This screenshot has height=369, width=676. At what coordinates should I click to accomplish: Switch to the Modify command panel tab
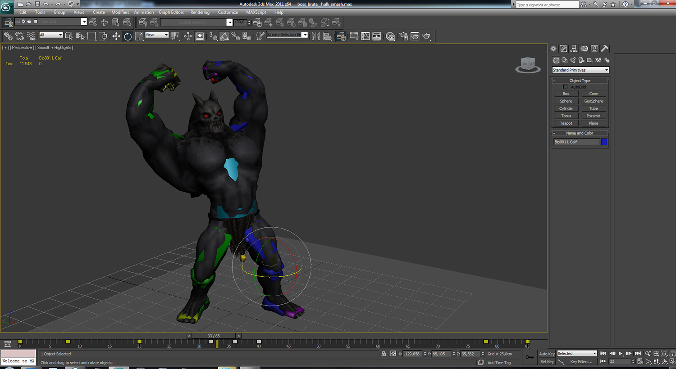point(563,49)
